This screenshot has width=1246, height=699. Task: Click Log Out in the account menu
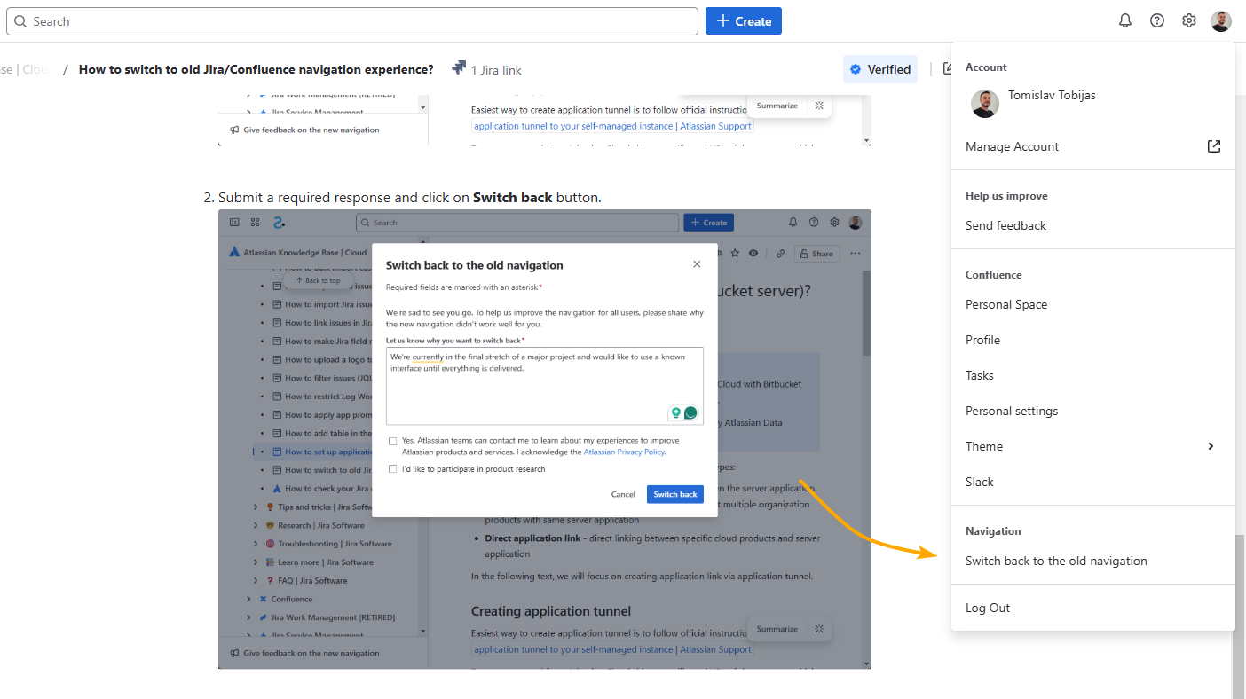point(988,608)
